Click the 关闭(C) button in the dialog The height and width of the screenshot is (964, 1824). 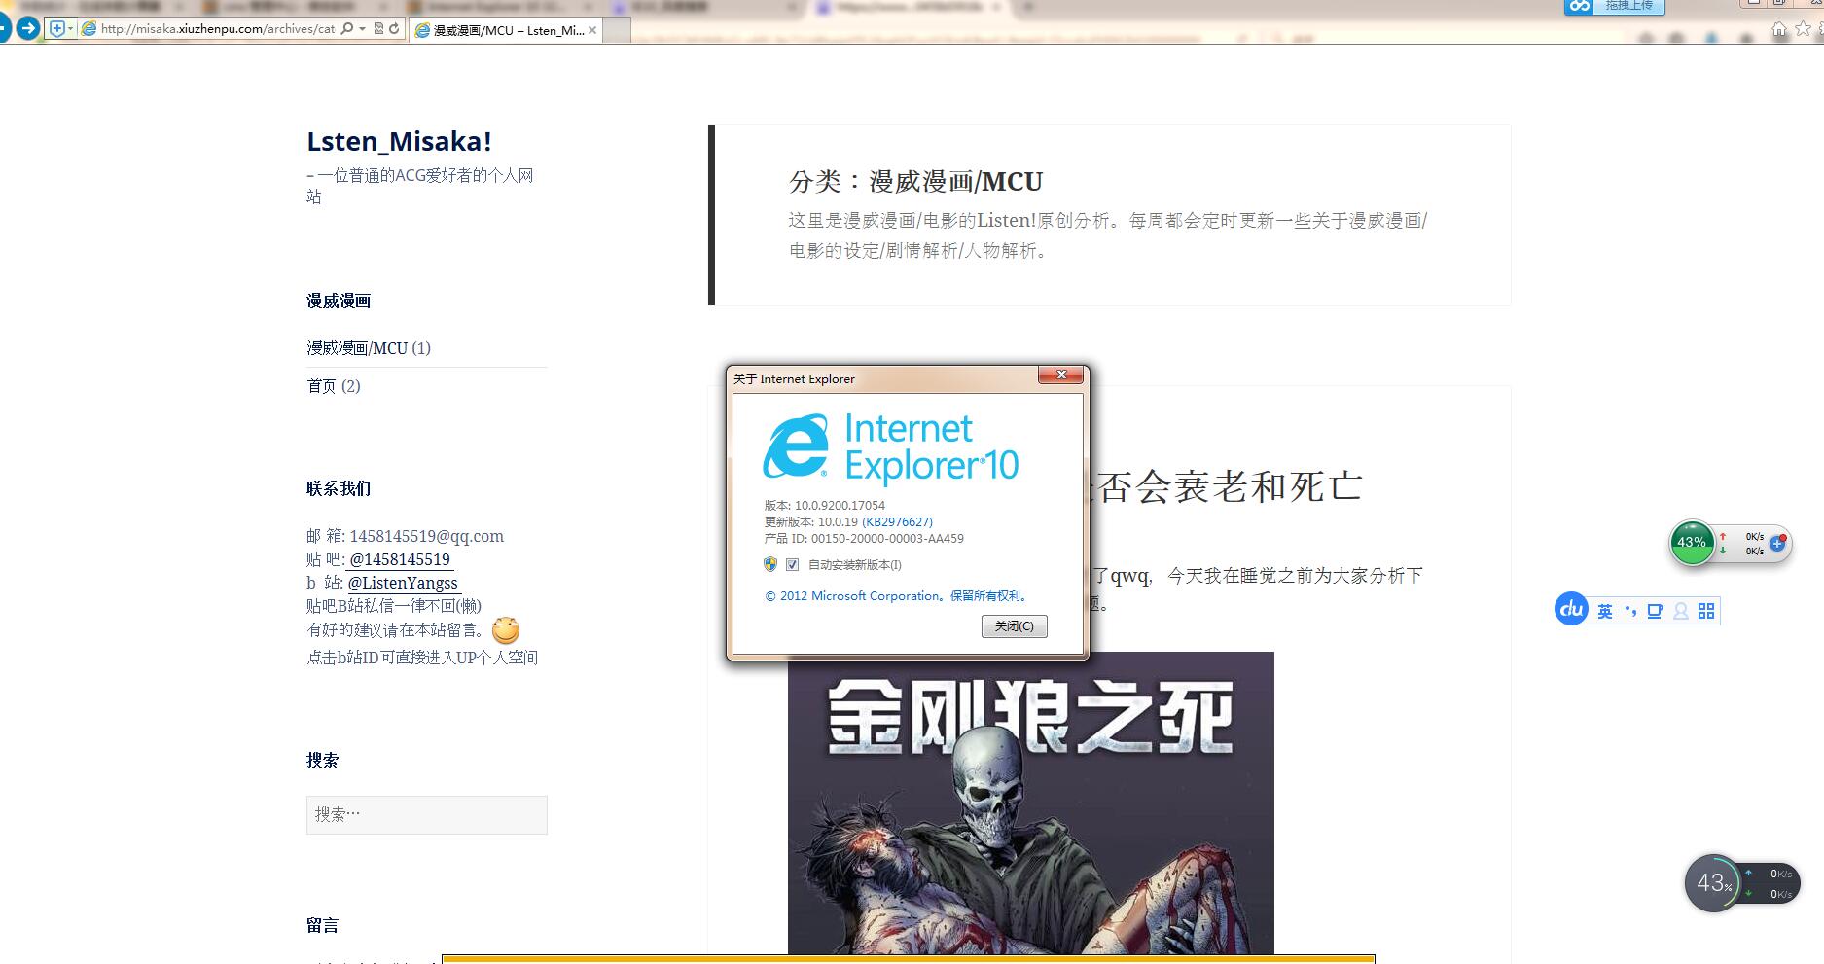(x=1015, y=626)
